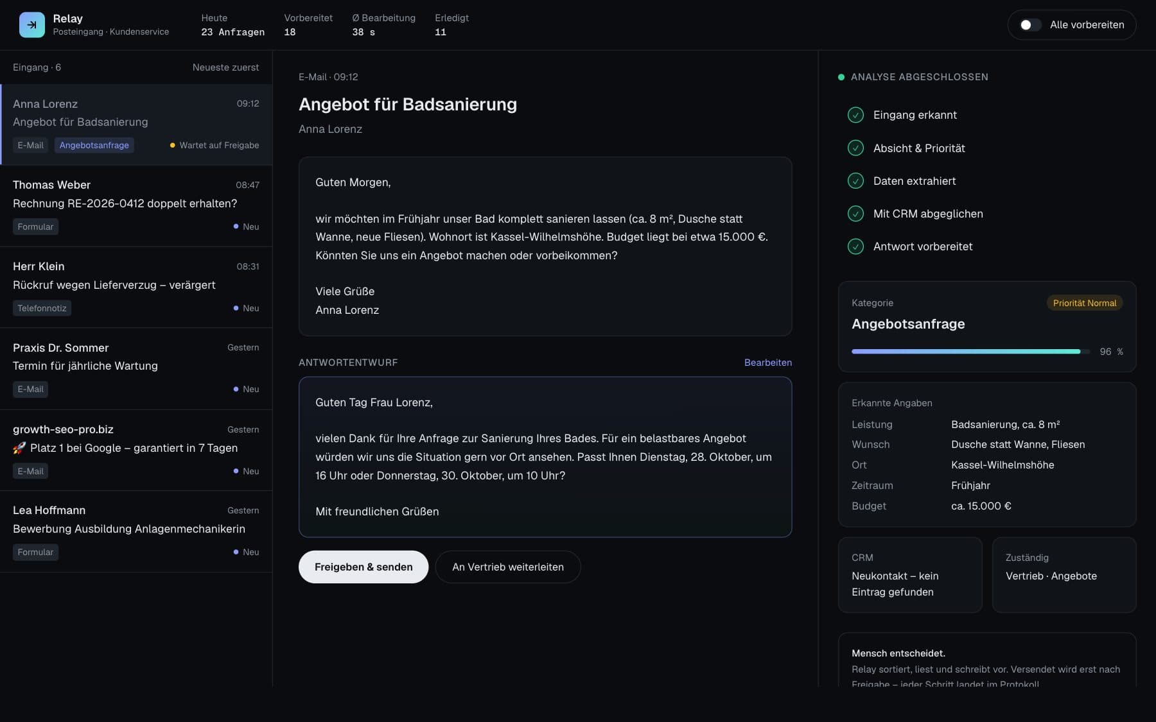Click Freigeben & senden button
This screenshot has height=722, width=1156.
[363, 567]
